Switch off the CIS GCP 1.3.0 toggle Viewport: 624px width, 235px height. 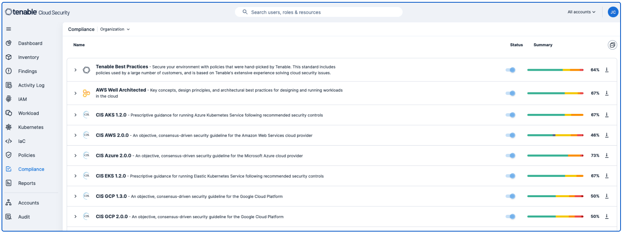click(x=511, y=196)
